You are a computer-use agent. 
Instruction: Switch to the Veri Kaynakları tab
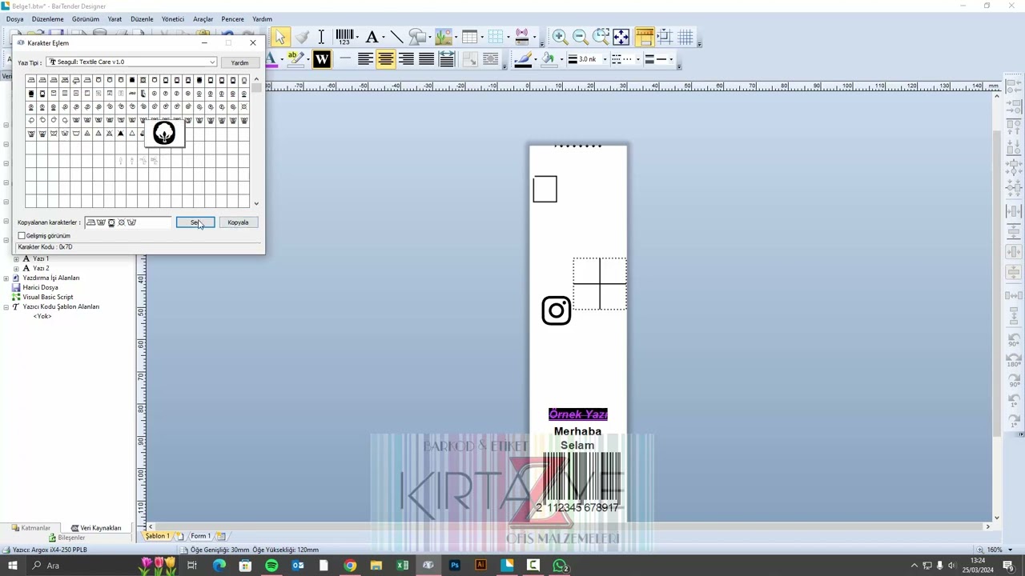click(96, 528)
